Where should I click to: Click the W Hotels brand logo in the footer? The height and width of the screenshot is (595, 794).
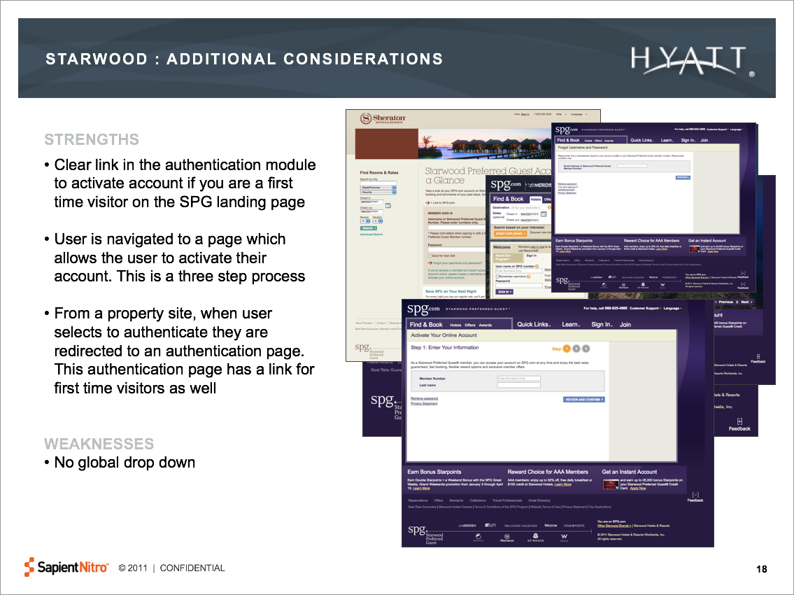565,538
